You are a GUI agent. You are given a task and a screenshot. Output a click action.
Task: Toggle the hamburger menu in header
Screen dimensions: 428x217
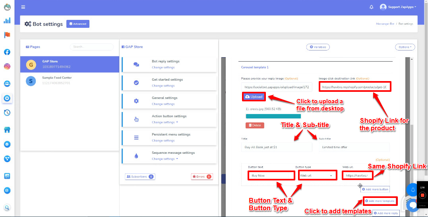(23, 7)
